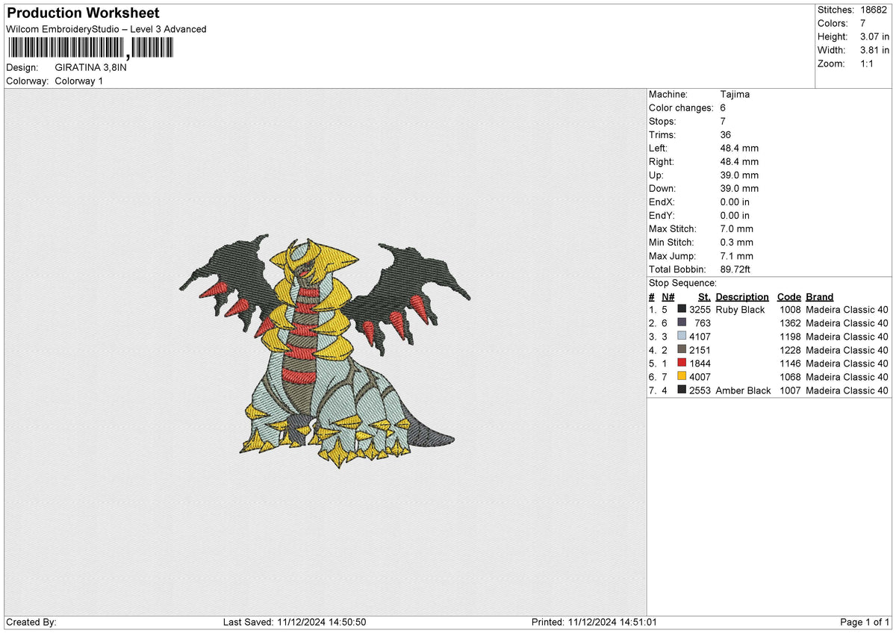This screenshot has width=896, height=633.
Task: Click the Stitches value 18682
Action: click(874, 10)
